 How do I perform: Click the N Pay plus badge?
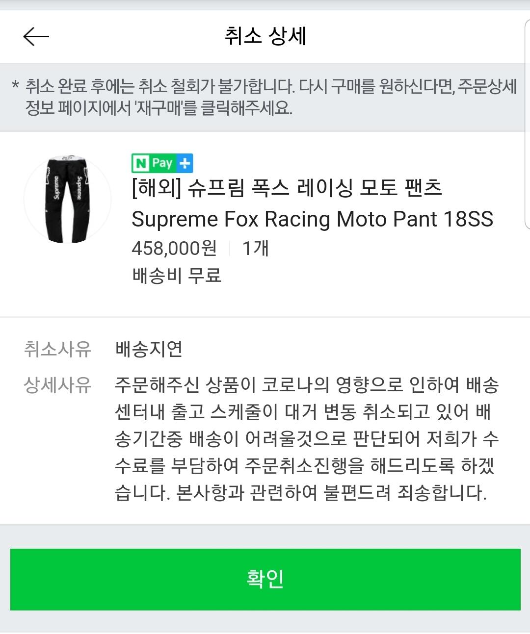162,163
